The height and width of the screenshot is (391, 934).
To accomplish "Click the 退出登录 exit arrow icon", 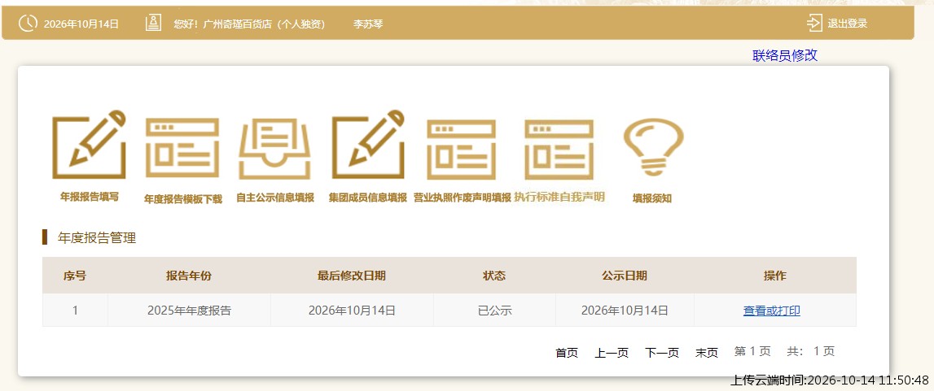I will pyautogui.click(x=814, y=24).
